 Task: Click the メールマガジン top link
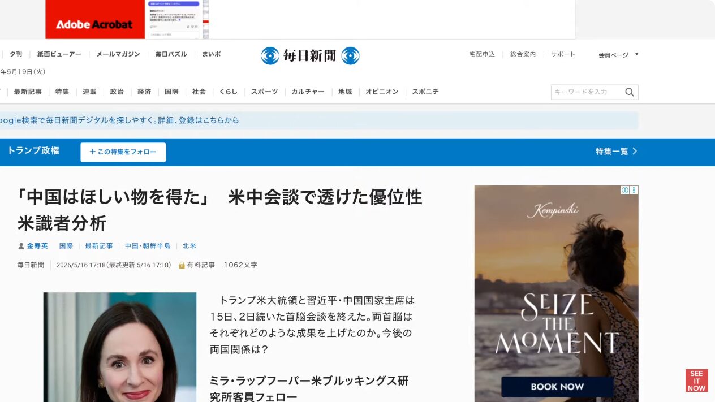(x=118, y=54)
